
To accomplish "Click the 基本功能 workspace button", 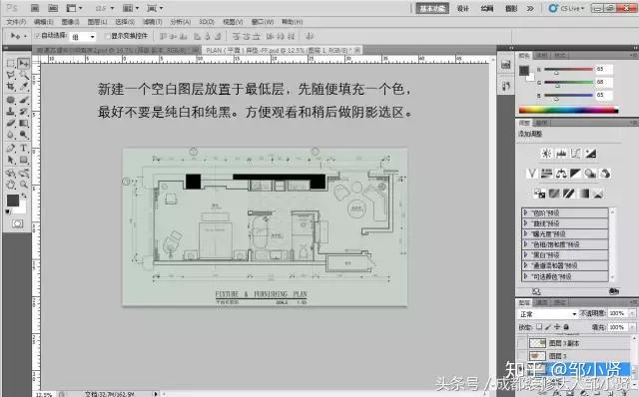I will 432,8.
